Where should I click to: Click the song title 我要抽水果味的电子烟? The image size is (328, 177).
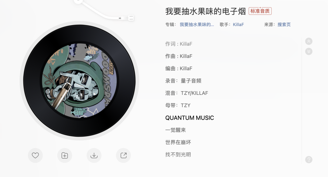(x=205, y=11)
